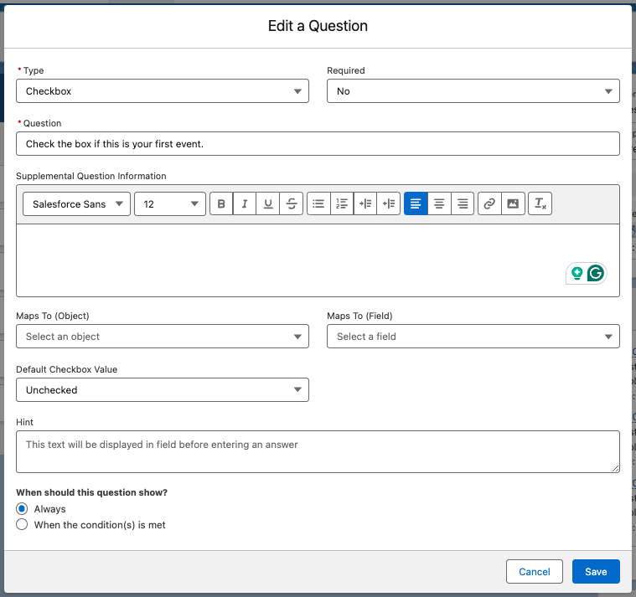Cancel editing the question
This screenshot has width=636, height=597.
[535, 572]
